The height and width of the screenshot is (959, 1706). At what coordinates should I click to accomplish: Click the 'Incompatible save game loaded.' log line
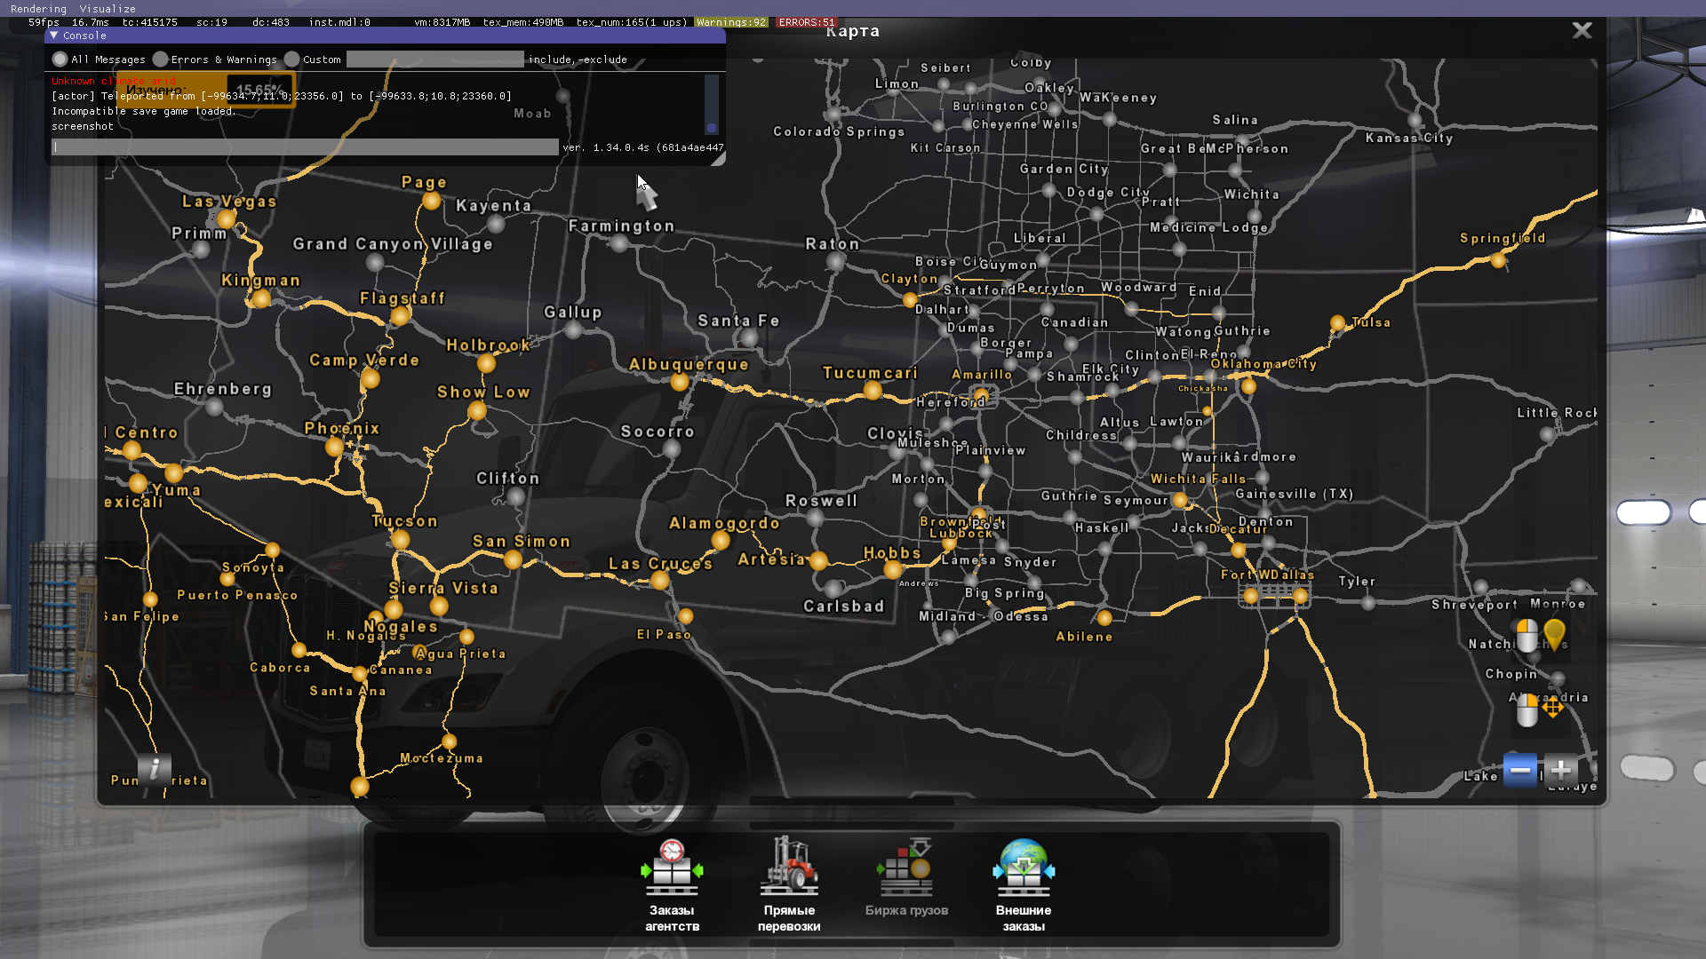(144, 111)
